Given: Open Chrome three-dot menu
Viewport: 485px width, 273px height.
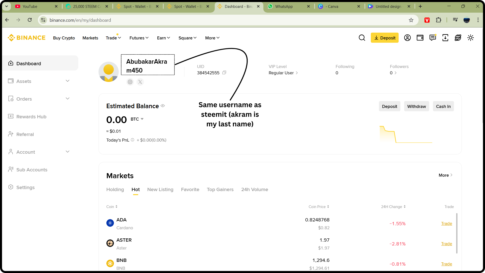Looking at the screenshot, I should [x=478, y=20].
